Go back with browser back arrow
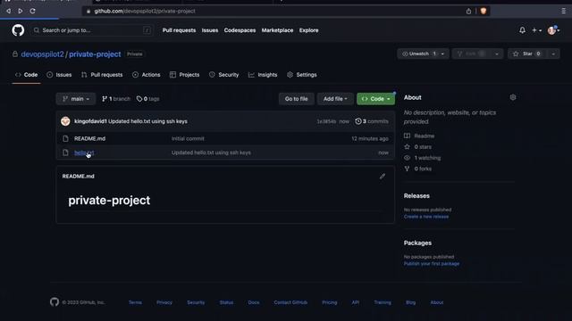 8,11
